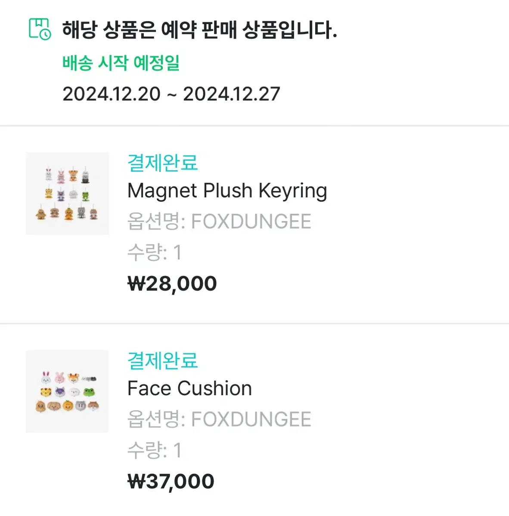Select the Face Cushion product title
The height and width of the screenshot is (516, 509).
[189, 388]
